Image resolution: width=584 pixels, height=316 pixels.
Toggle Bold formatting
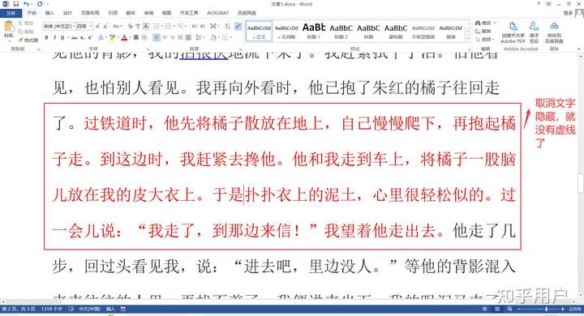pos(46,37)
